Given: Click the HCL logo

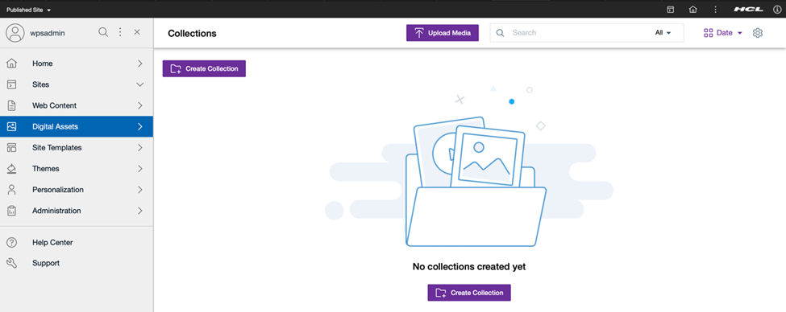Looking at the screenshot, I should (748, 10).
